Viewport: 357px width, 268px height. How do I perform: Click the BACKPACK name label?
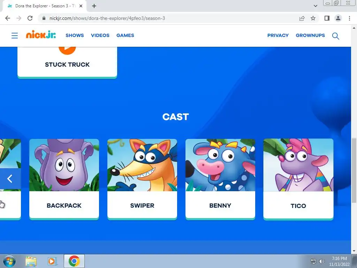[64, 206]
